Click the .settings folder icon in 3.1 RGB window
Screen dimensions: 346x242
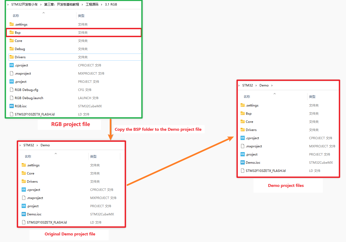point(11,24)
